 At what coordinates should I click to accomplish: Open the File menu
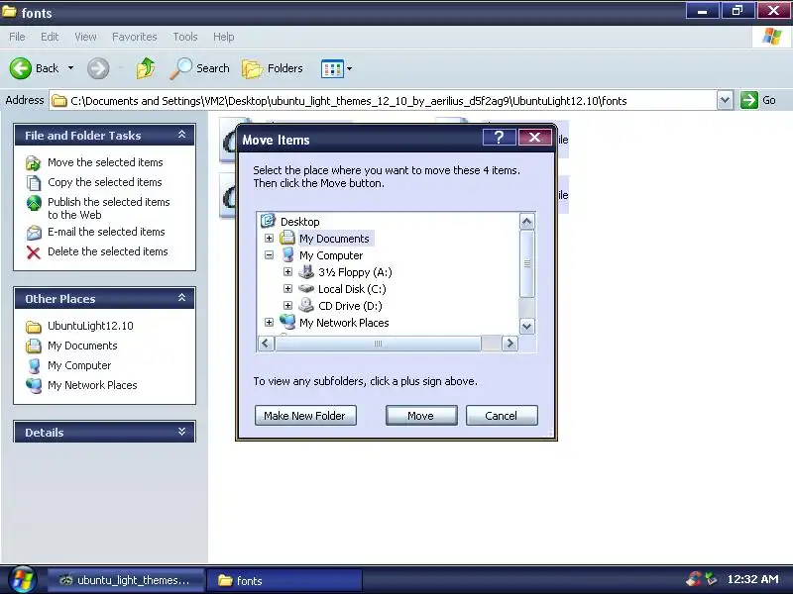(17, 37)
